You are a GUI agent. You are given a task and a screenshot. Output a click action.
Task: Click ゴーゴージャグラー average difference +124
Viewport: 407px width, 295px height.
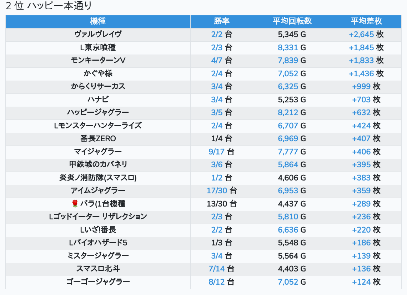click(361, 282)
